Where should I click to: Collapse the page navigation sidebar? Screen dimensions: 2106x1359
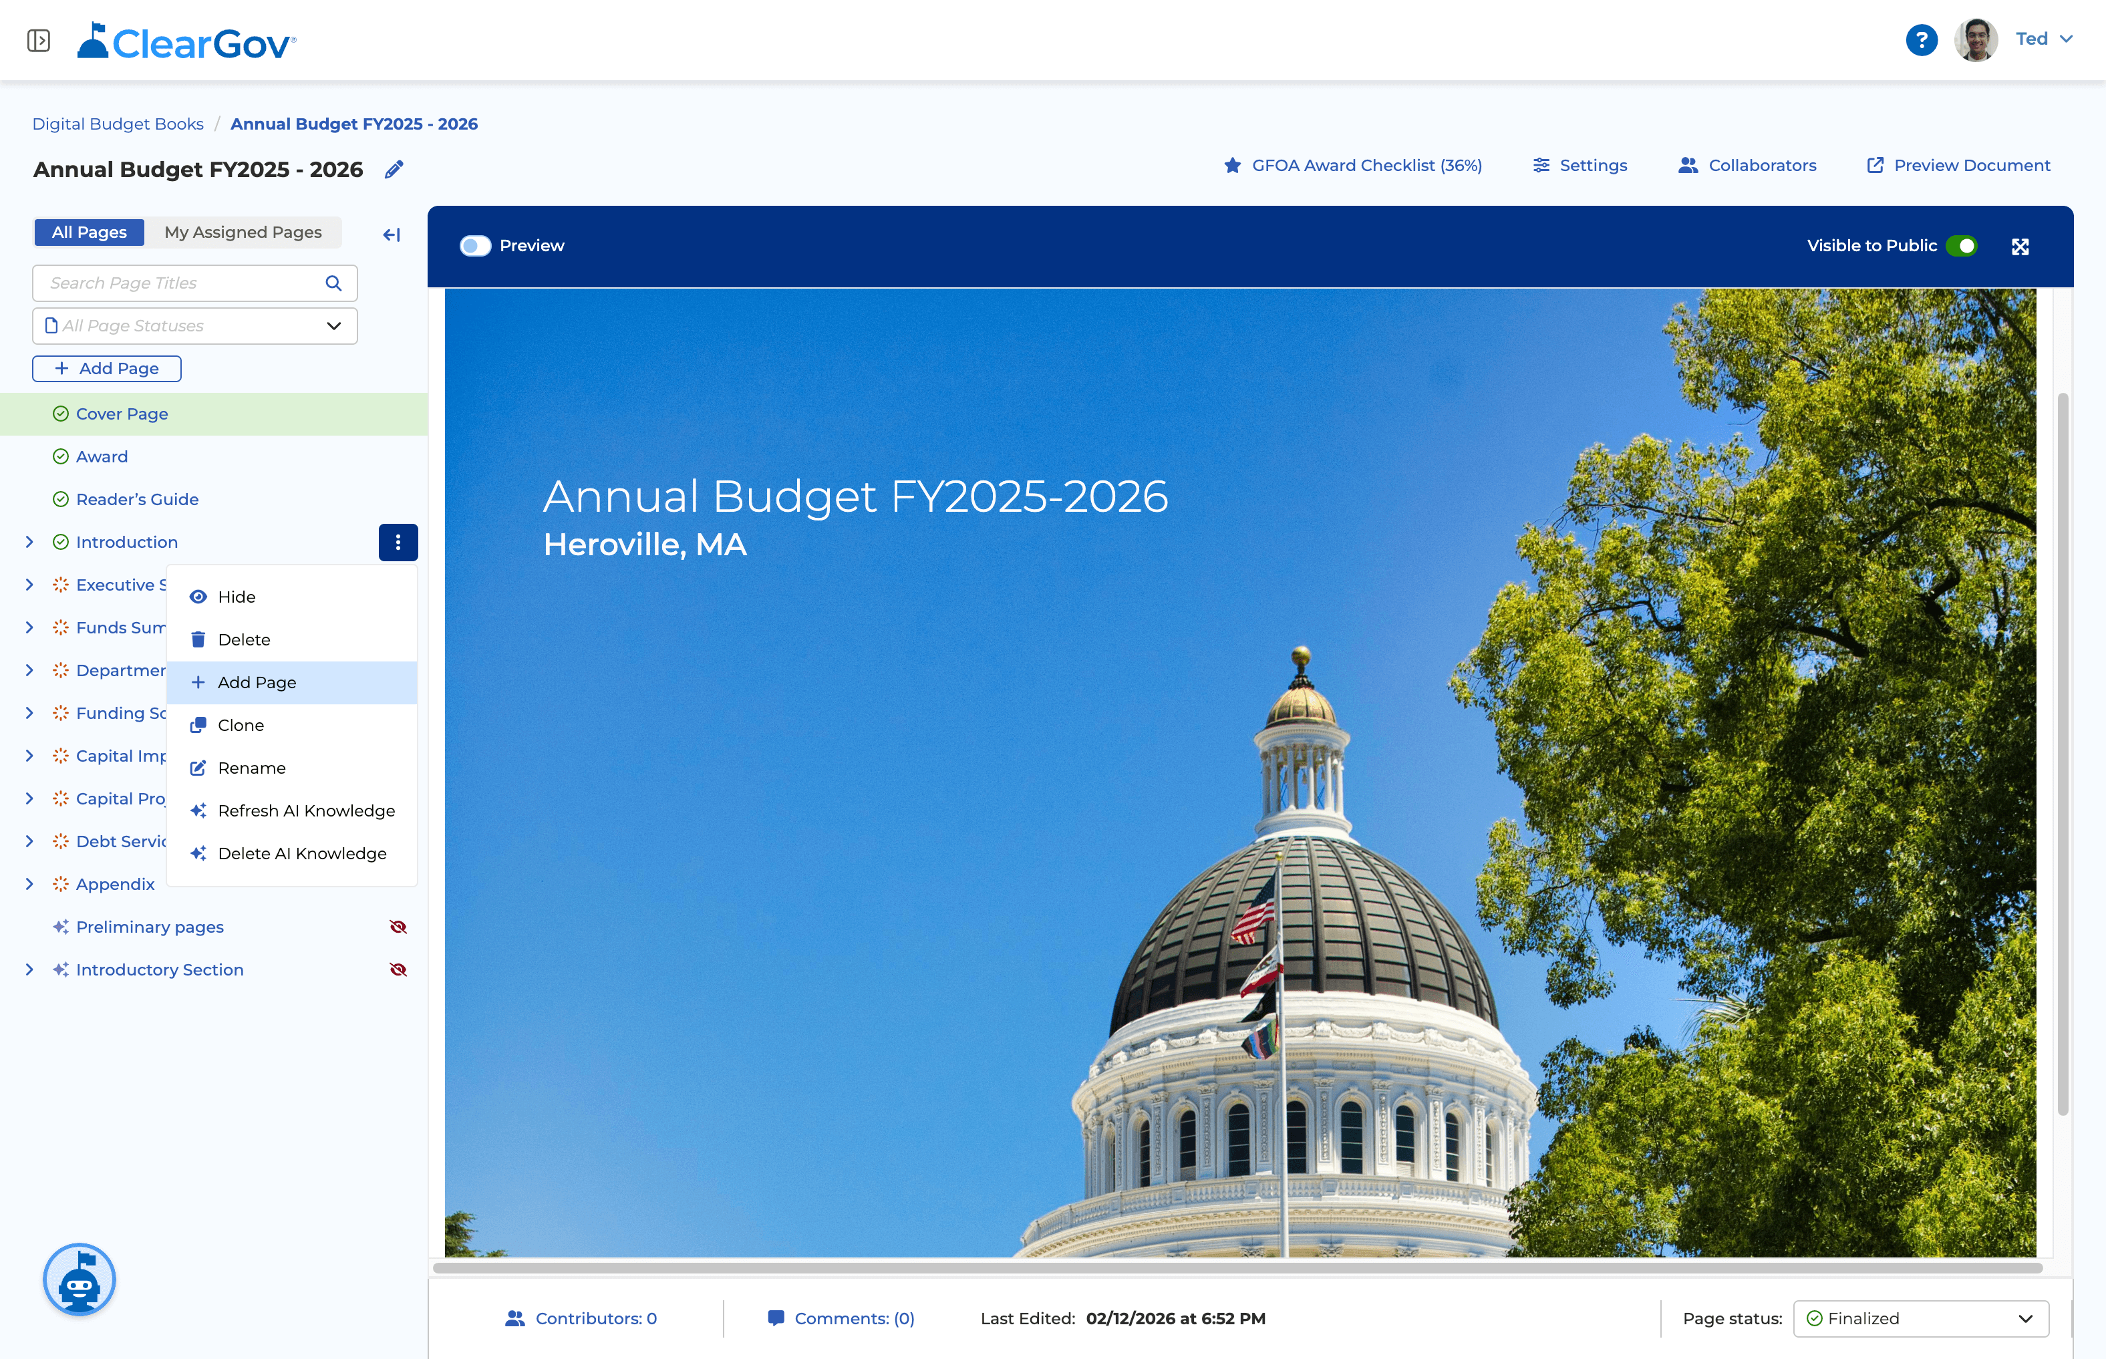[391, 234]
